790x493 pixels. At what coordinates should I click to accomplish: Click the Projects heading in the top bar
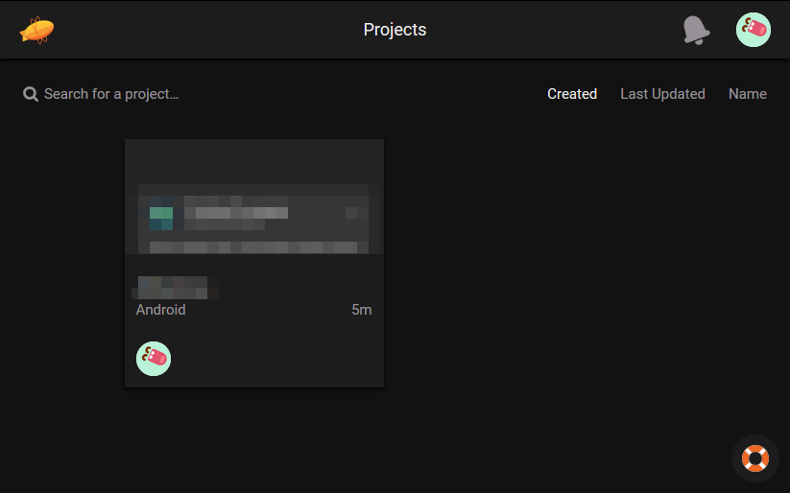pyautogui.click(x=395, y=30)
